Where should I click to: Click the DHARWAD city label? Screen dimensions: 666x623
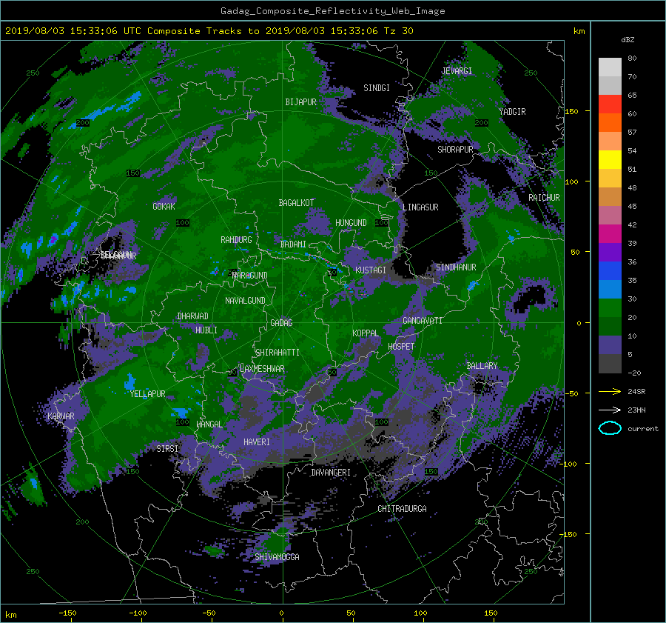(193, 316)
